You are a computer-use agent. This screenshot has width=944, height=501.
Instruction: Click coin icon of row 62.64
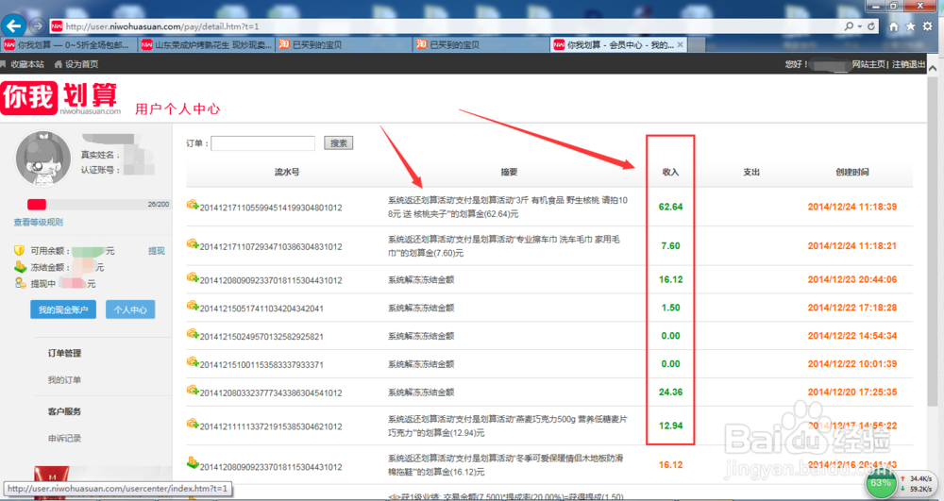[x=193, y=205]
